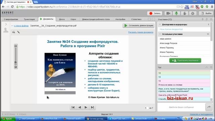Click the Выйти exit button
Image resolution: width=215 pixels, height=121 pixels.
pos(206,13)
